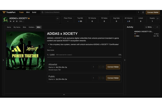Click embed code icon next to Supply
This screenshot has width=162, height=108.
(158, 19)
